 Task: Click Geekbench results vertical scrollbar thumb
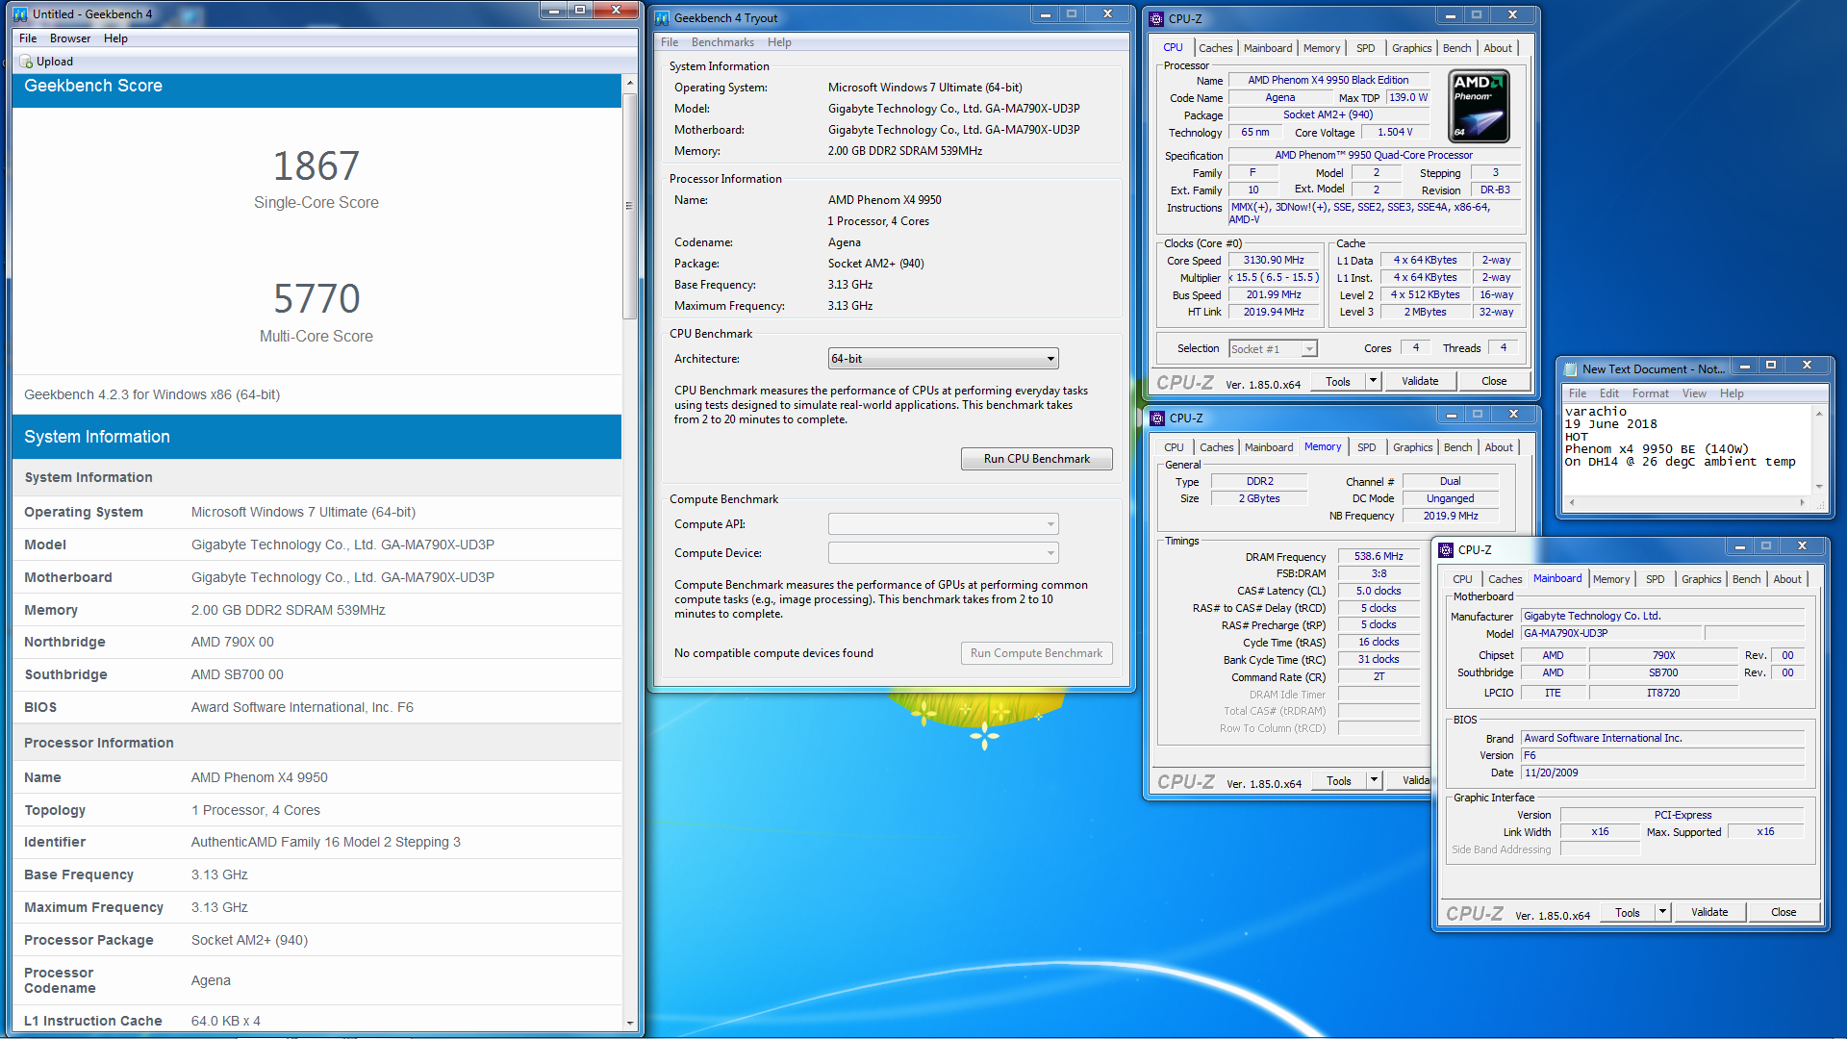pyautogui.click(x=630, y=205)
